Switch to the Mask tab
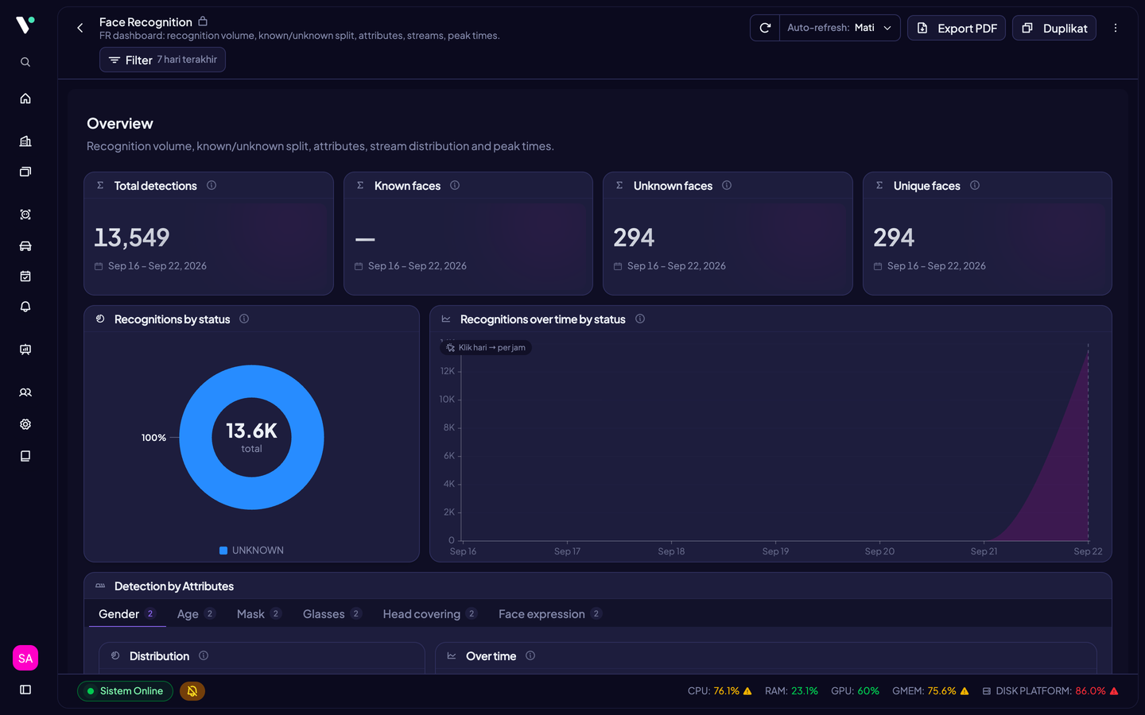Viewport: 1145px width, 715px height. tap(259, 614)
